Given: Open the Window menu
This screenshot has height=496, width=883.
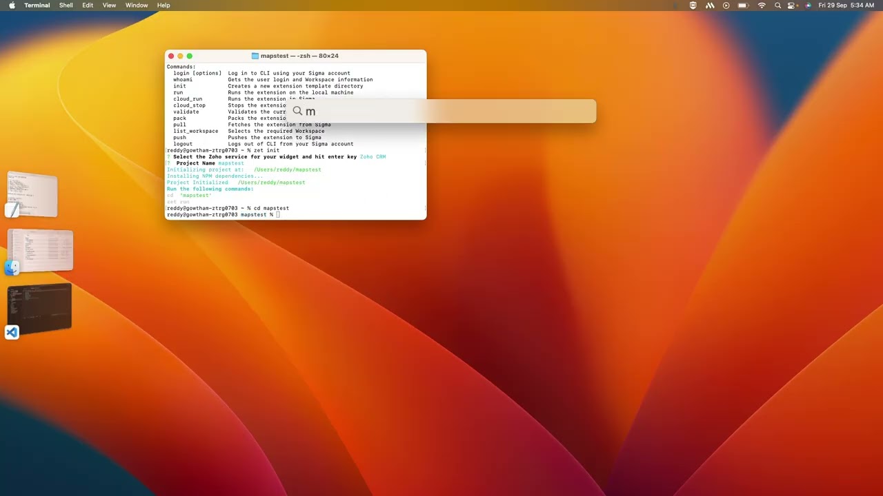Looking at the screenshot, I should pyautogui.click(x=137, y=5).
